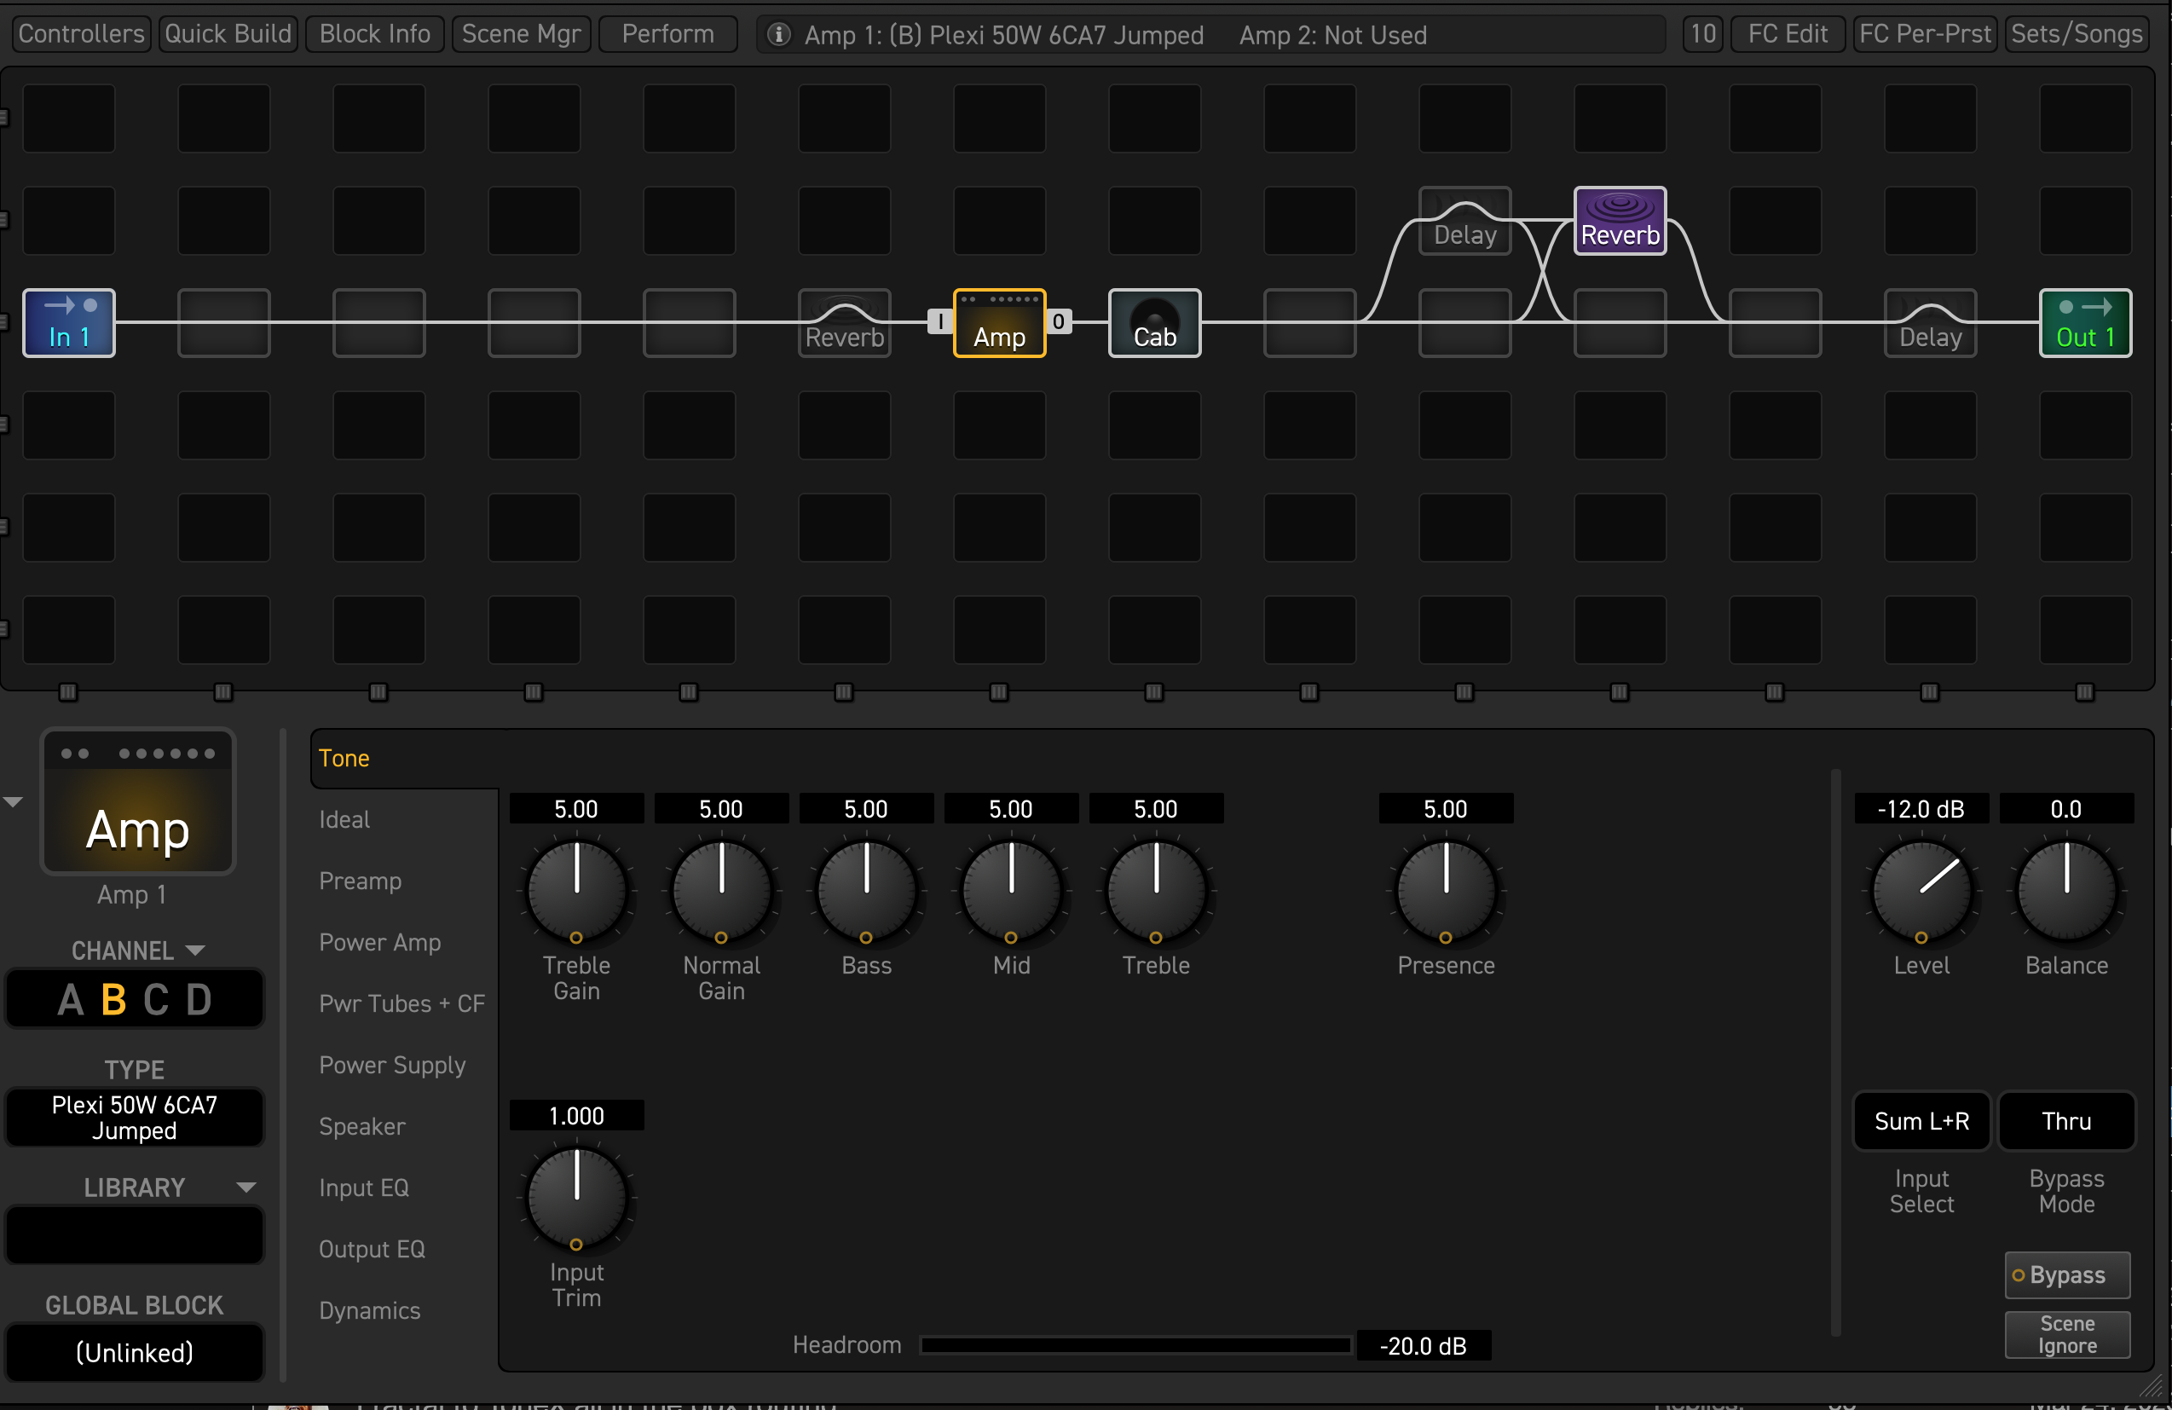Select the bypassed Delay block in upper row

click(1464, 221)
